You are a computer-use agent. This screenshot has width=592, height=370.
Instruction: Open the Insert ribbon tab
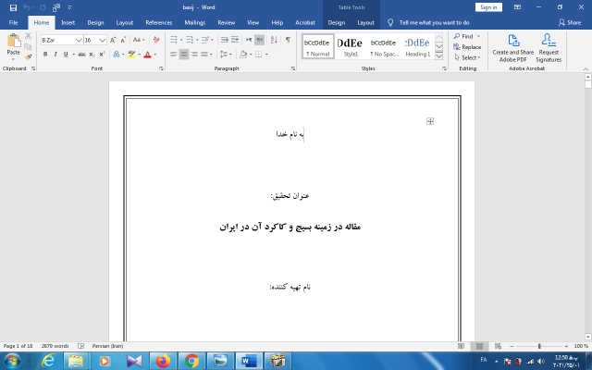coord(68,21)
